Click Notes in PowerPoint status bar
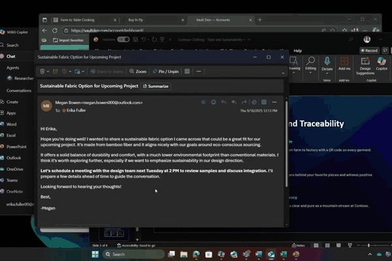 (x=299, y=245)
